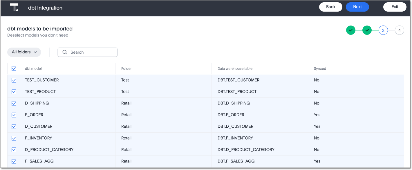Exit the dbt Integration wizard
The height and width of the screenshot is (170, 412).
[x=395, y=7]
